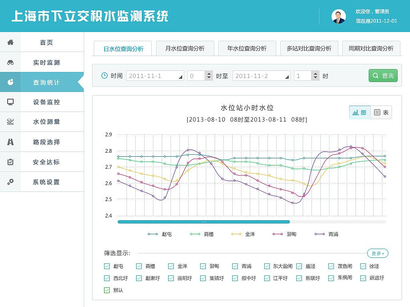Toggle the 跃进圩 checkbox

(x=363, y=278)
